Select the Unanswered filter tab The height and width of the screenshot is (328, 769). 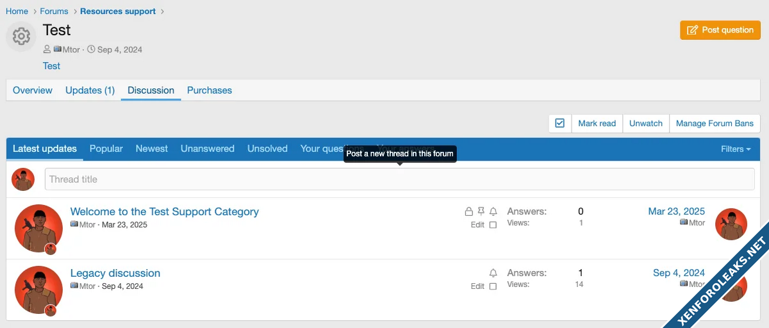click(208, 149)
